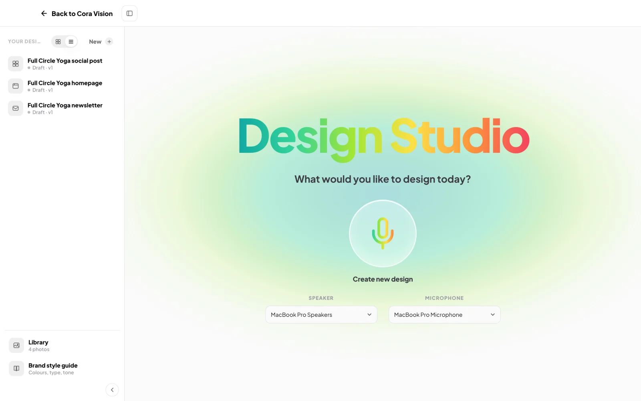Collapse sidebar with chevron button
The width and height of the screenshot is (641, 401).
click(112, 390)
